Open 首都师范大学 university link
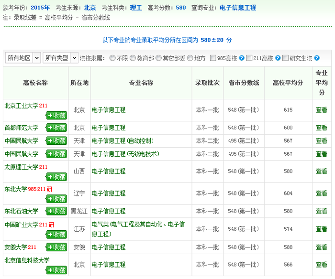Screen dimensions: 335x279 (22, 128)
